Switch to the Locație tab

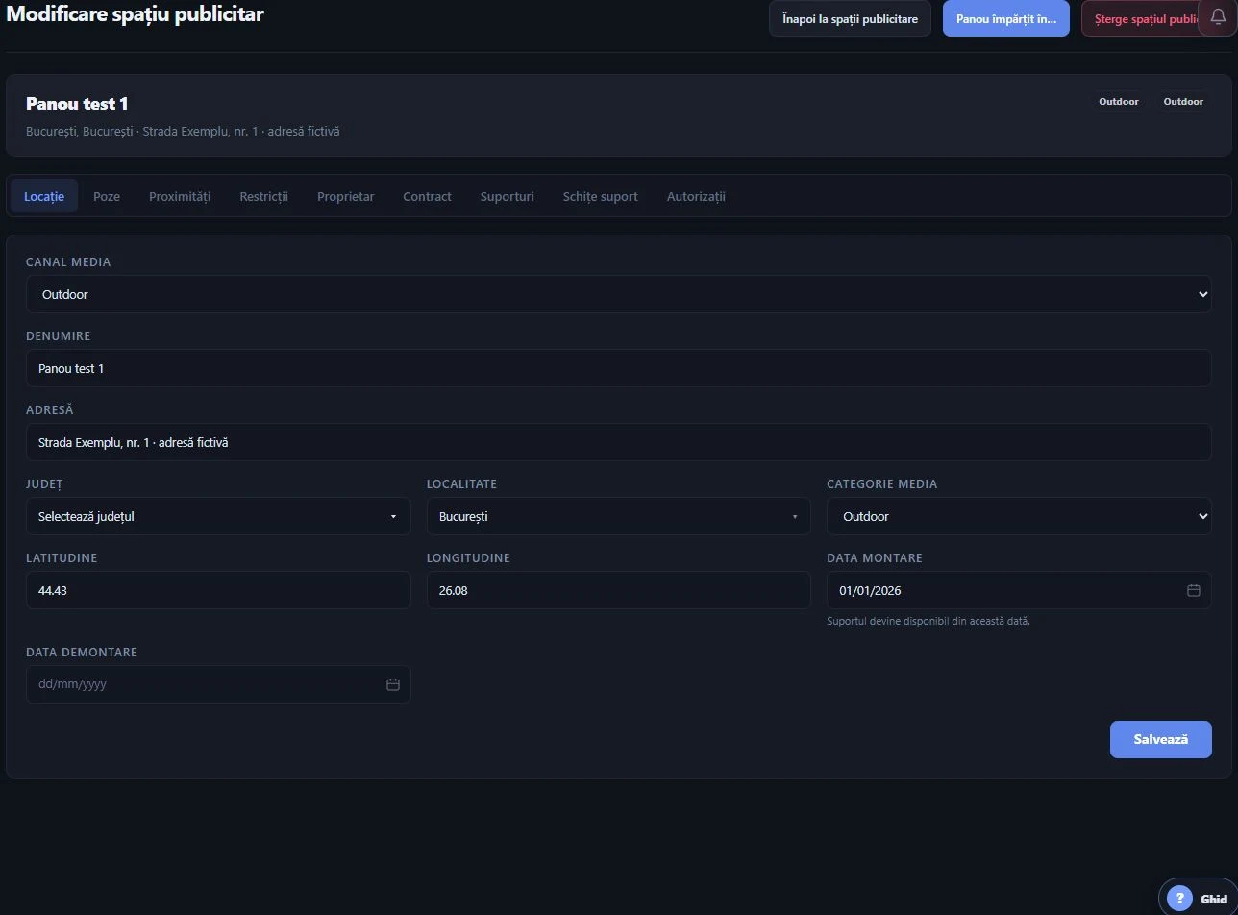click(x=44, y=196)
